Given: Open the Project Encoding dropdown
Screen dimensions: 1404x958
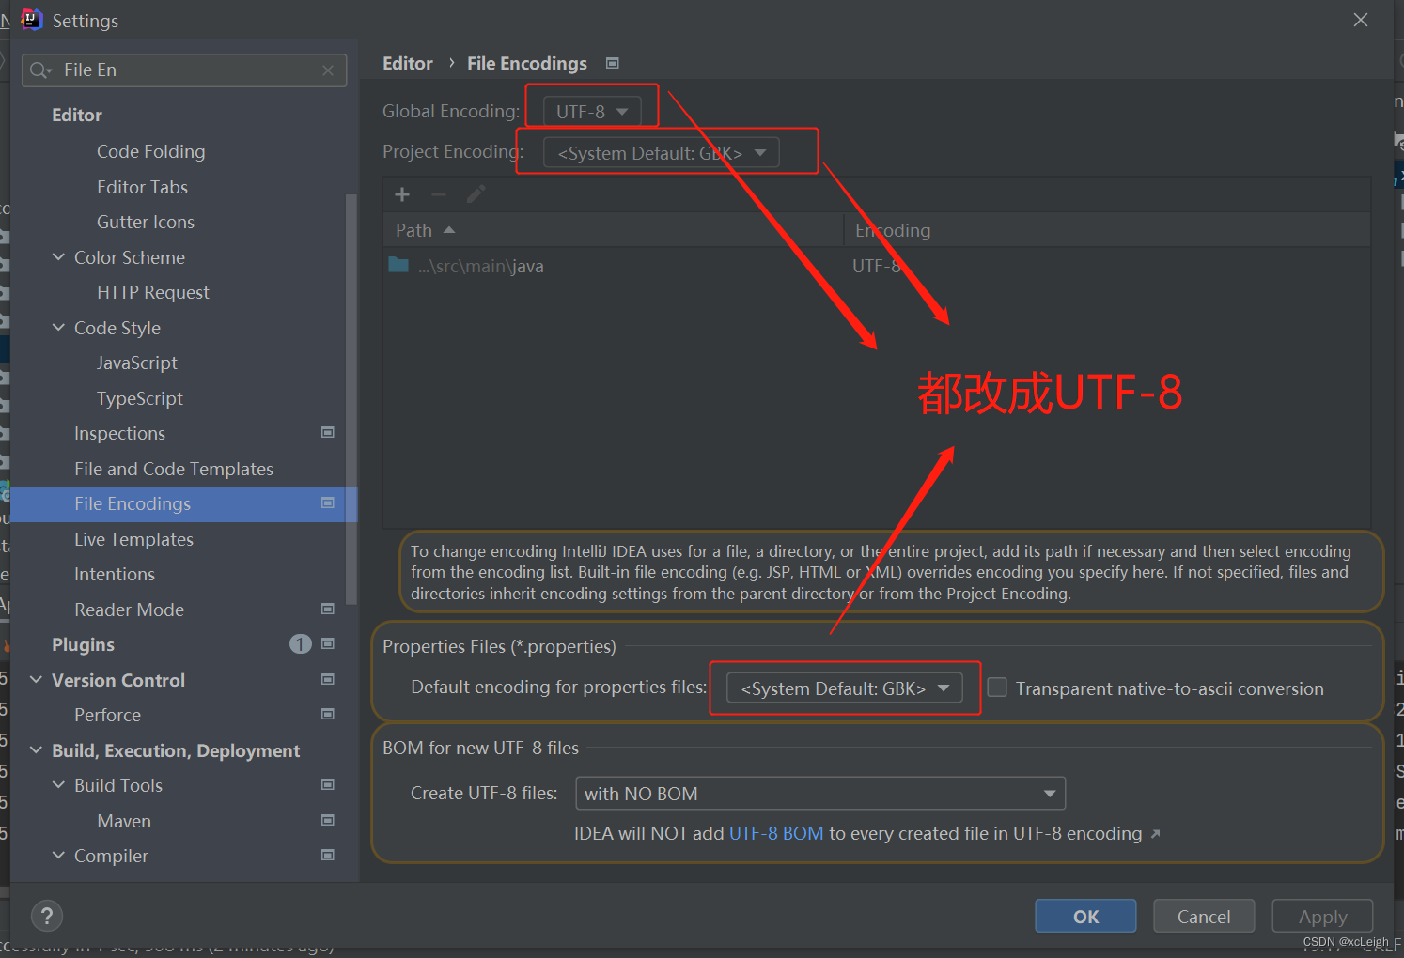Looking at the screenshot, I should 662,153.
